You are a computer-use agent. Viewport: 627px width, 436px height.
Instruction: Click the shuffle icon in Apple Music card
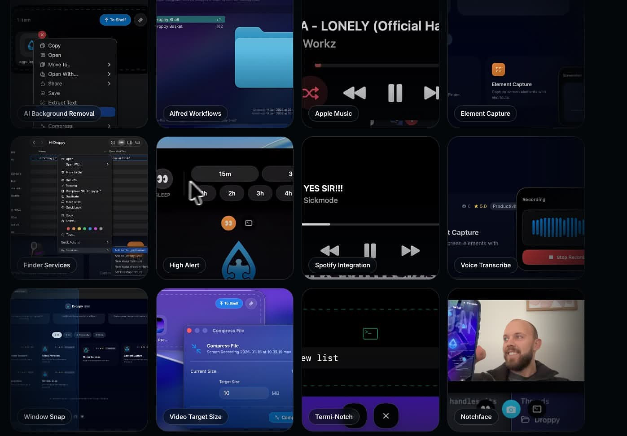point(311,93)
